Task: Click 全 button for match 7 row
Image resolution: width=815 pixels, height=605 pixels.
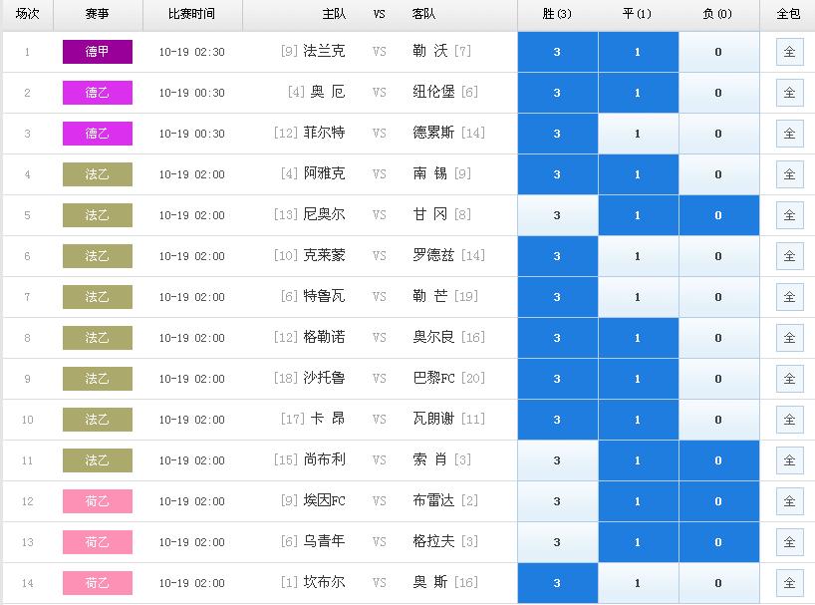Action: pyautogui.click(x=789, y=297)
